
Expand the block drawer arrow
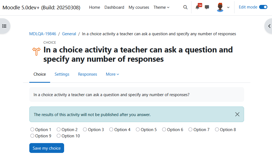coord(269,26)
